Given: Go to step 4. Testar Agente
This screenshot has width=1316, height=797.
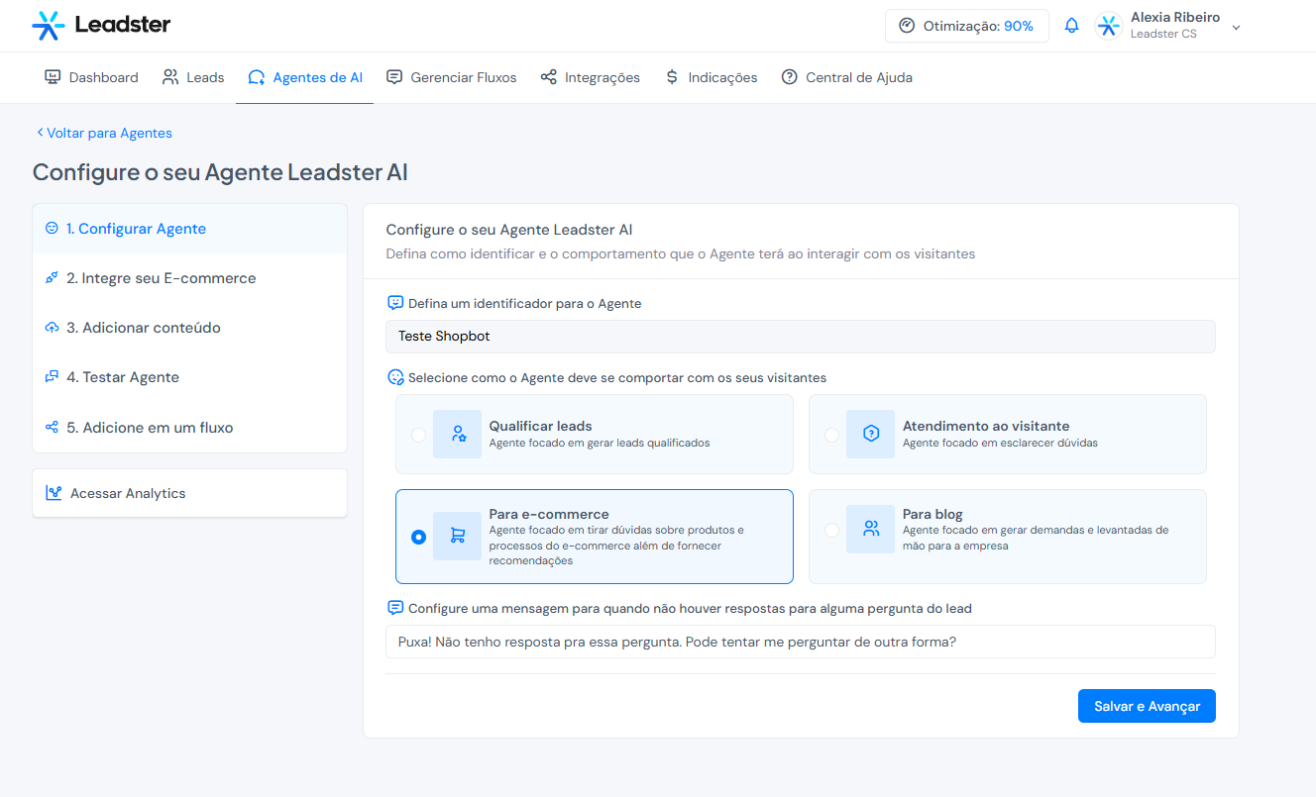Looking at the screenshot, I should tap(189, 377).
